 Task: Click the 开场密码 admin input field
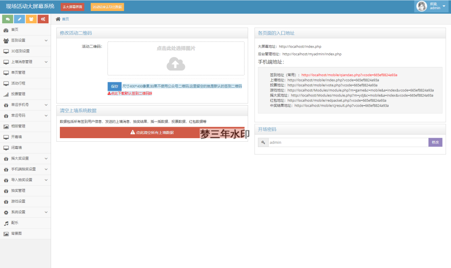[x=348, y=142]
